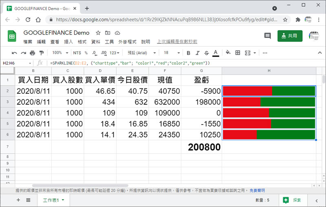Viewport: 326px width, 207px height.
Task: Expand merge cells options arrow
Action: [255, 53]
